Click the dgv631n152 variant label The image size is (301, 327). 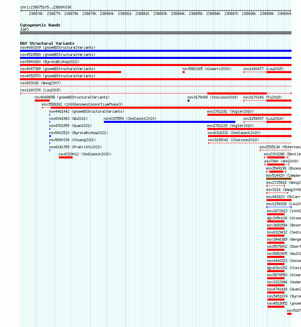point(284,267)
